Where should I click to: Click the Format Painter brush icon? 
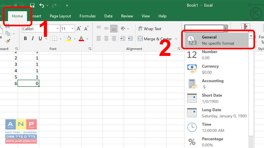(8, 41)
